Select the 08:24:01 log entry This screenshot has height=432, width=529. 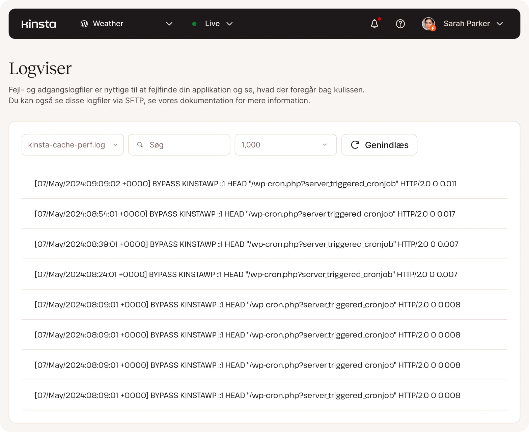(246, 274)
